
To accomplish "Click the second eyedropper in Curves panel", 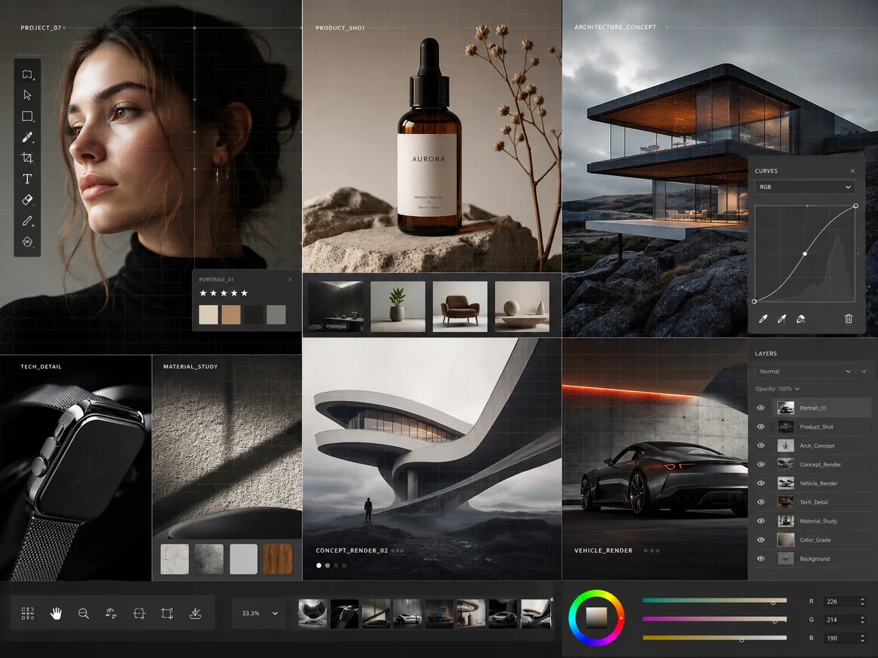I will coord(782,319).
